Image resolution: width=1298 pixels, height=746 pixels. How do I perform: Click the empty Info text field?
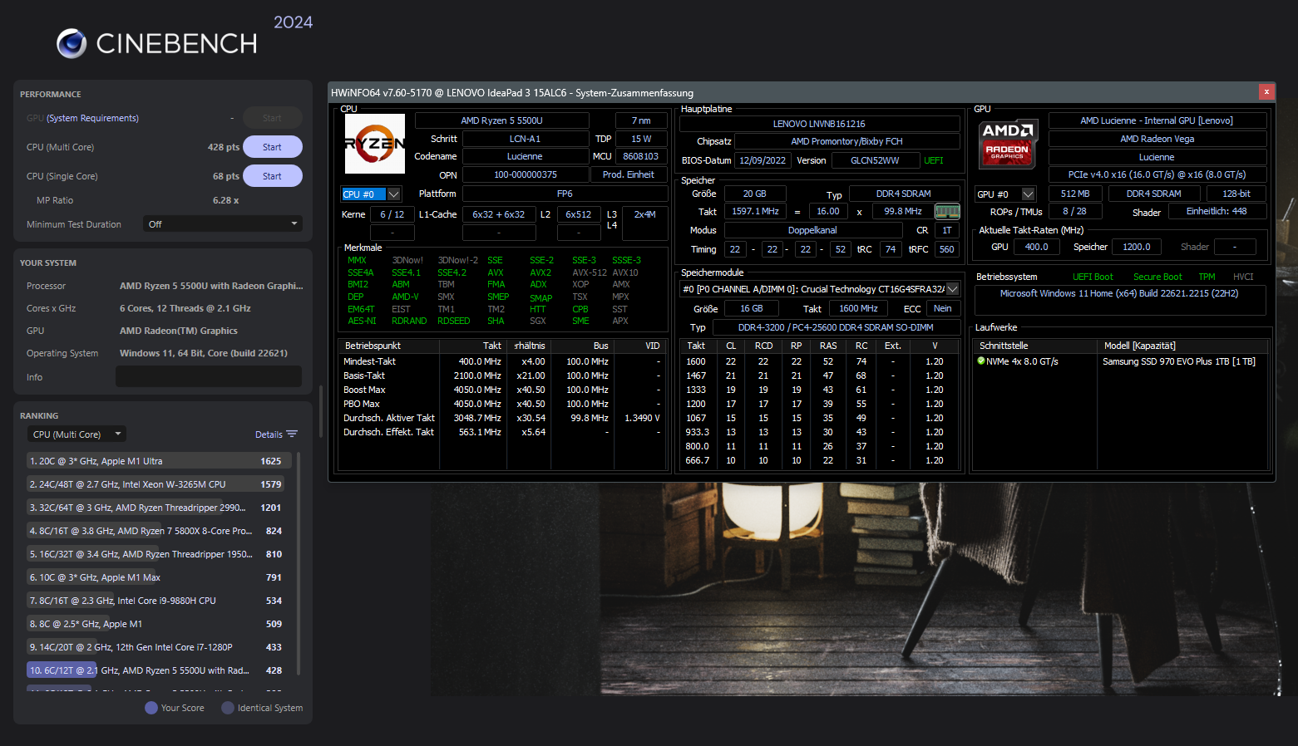[x=208, y=376]
